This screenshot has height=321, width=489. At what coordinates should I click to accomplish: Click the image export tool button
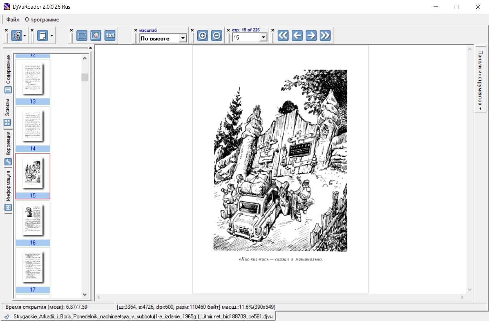pos(96,35)
